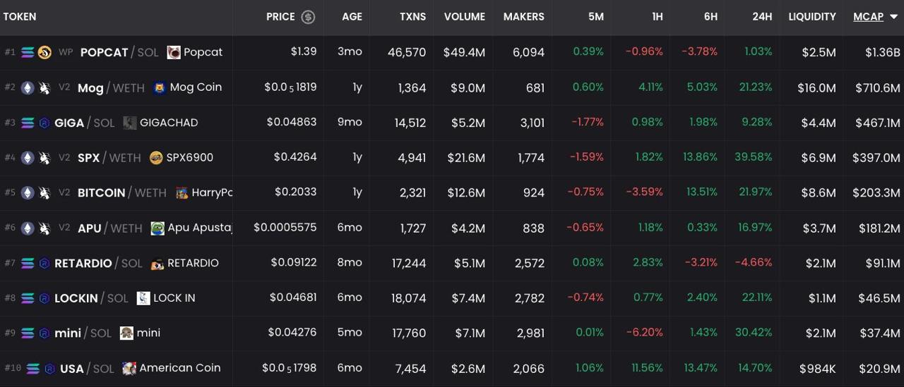
Task: Click the LOCK IN token icon
Action: (x=143, y=298)
